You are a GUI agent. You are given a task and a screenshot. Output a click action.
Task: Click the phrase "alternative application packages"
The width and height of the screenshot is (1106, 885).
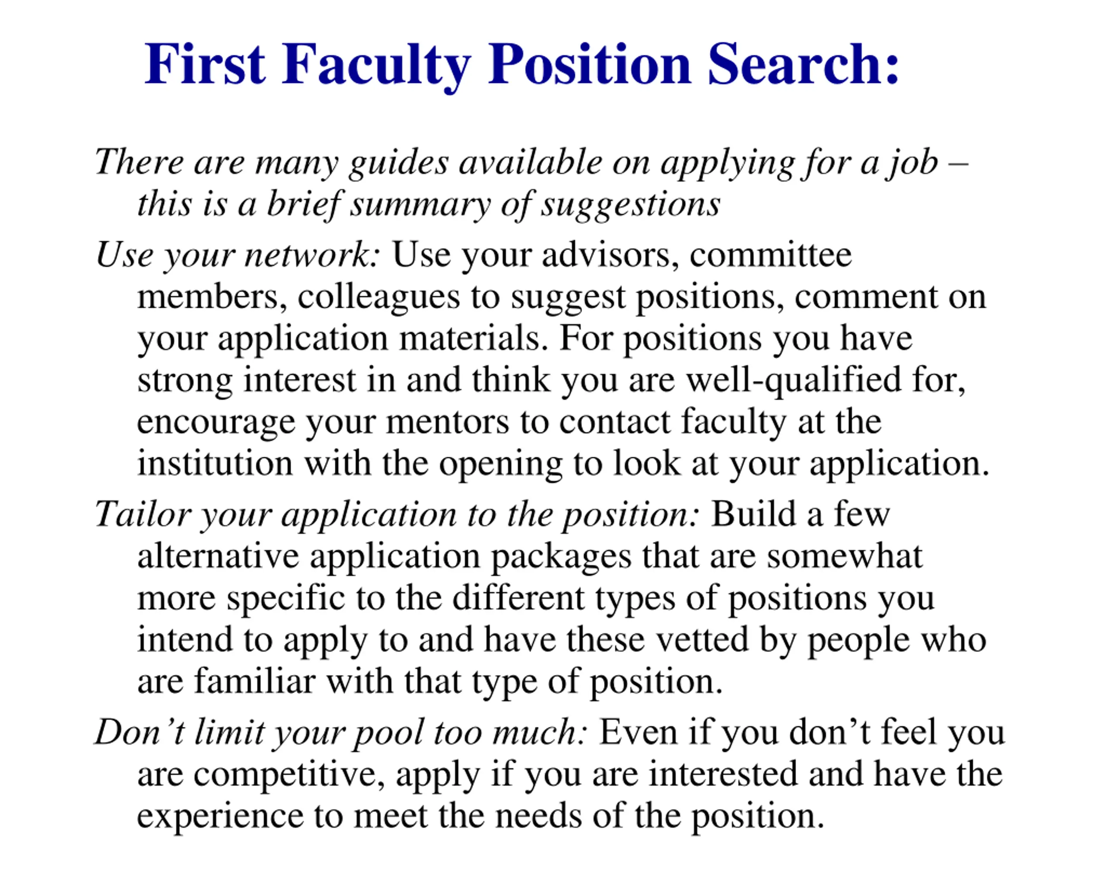click(384, 556)
